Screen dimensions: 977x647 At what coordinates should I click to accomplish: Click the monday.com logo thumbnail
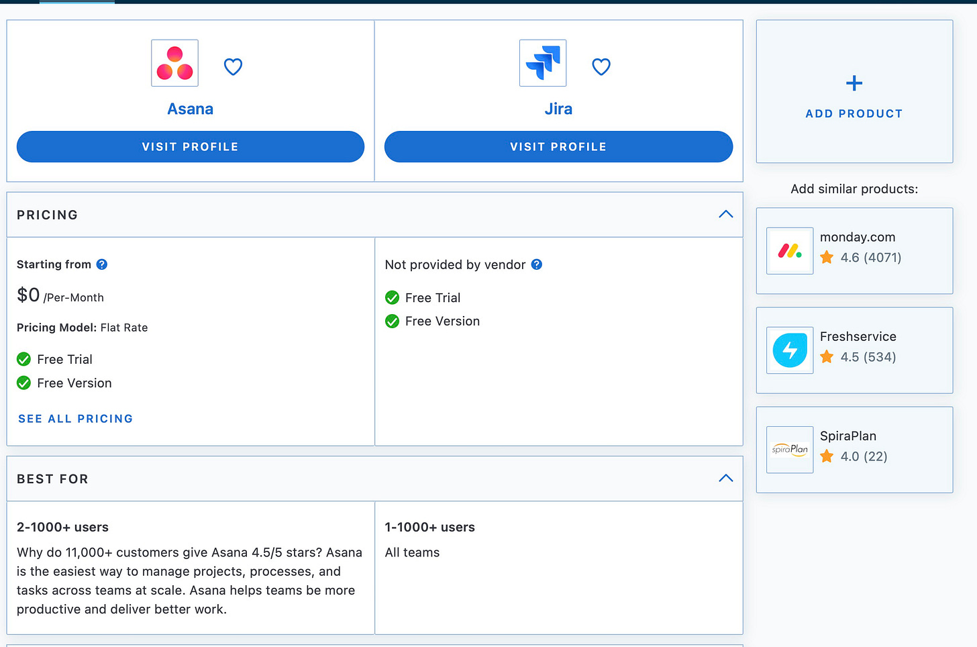click(x=790, y=250)
